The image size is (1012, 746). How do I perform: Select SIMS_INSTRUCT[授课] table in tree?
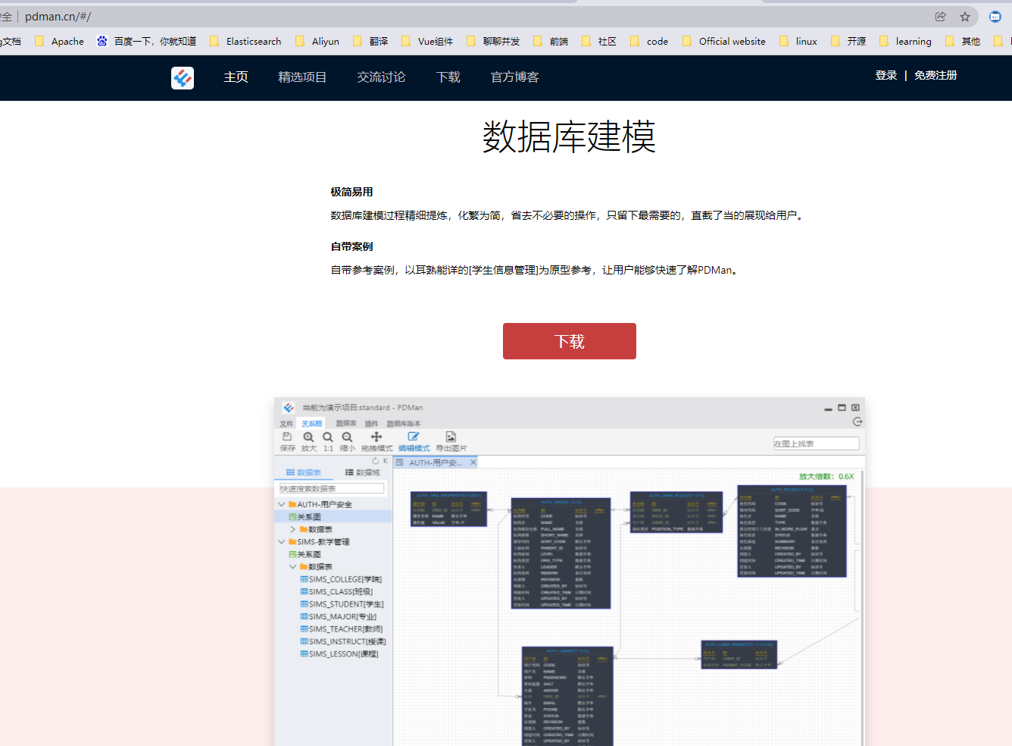343,641
